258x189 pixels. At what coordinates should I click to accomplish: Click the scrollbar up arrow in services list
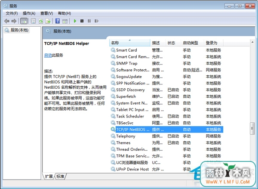pyautogui.click(x=252, y=42)
